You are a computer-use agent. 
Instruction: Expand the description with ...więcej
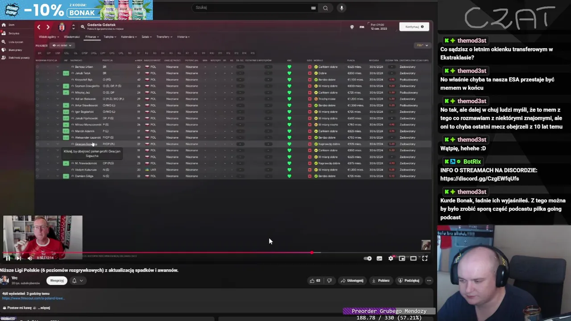[x=44, y=308]
